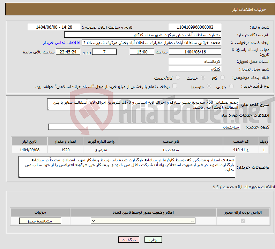Click the جزئیات column header
This screenshot has width=275, height=249.
[40, 212]
